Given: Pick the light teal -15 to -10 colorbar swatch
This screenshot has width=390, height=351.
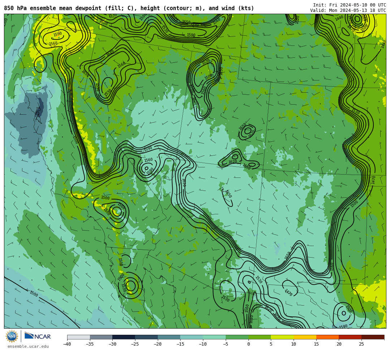Looking at the screenshot, I should pyautogui.click(x=191, y=337).
